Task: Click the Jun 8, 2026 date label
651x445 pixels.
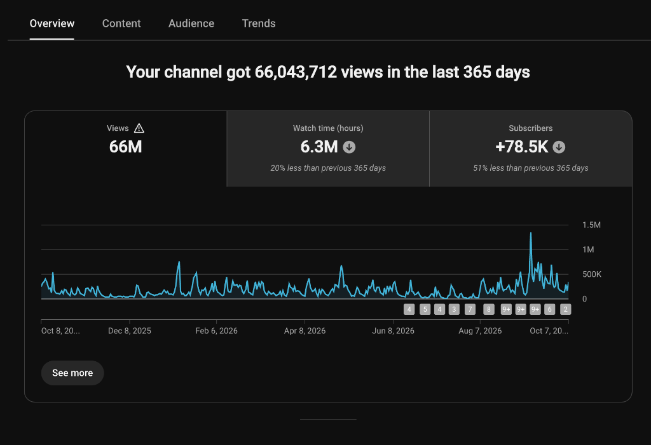Action: [x=393, y=331]
